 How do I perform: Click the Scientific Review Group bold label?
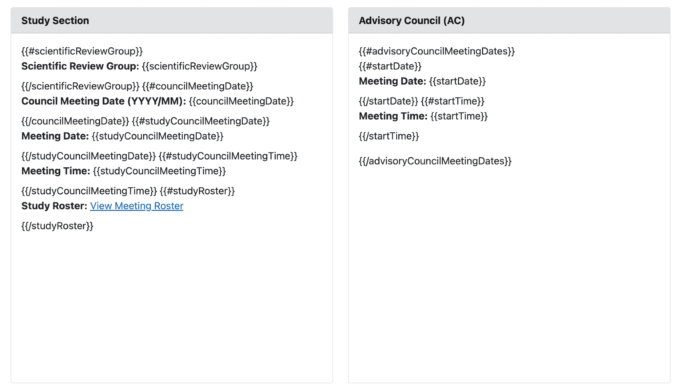tap(80, 66)
